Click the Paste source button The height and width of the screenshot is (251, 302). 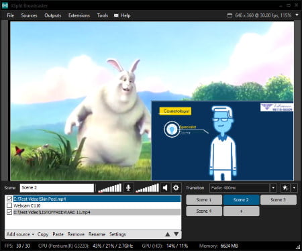pyautogui.click(x=58, y=234)
